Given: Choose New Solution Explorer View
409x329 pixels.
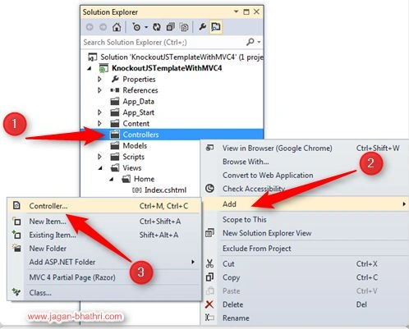Looking at the screenshot, I should (305, 233).
